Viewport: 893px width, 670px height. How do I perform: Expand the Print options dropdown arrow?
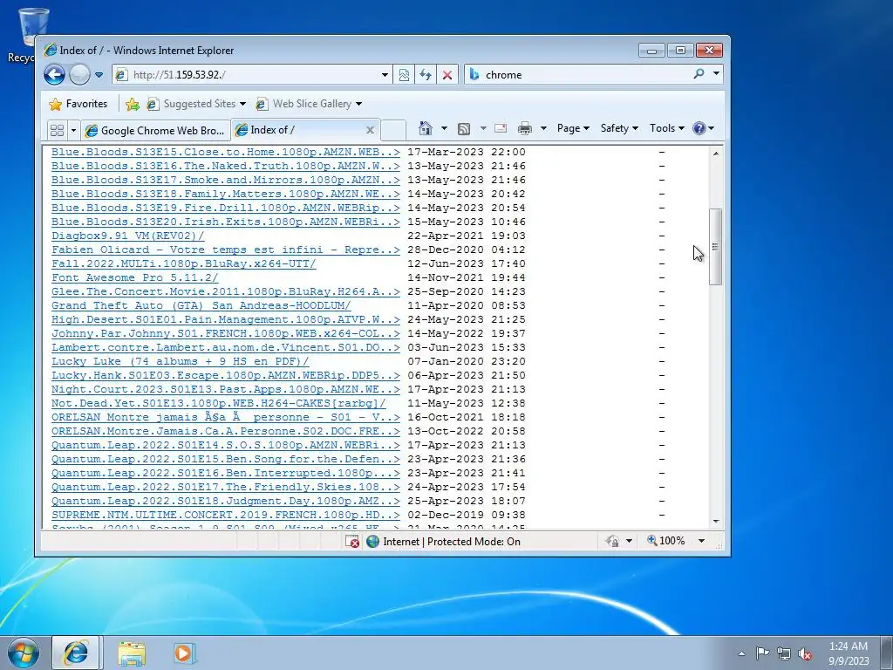(x=543, y=128)
